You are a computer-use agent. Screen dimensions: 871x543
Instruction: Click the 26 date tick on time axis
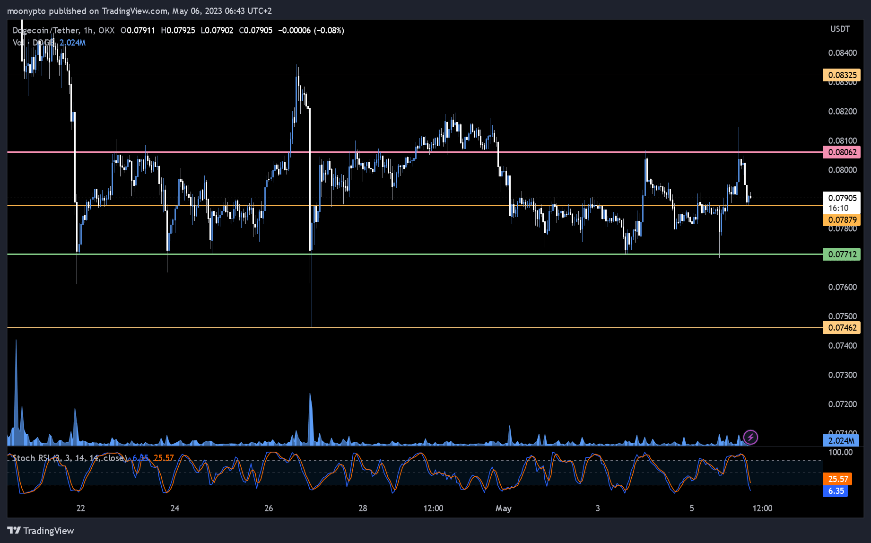(269, 508)
